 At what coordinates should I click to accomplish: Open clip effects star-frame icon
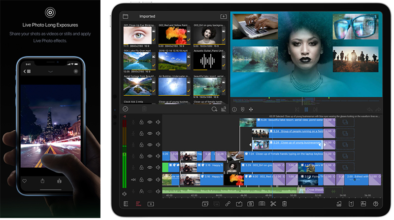coord(251,204)
